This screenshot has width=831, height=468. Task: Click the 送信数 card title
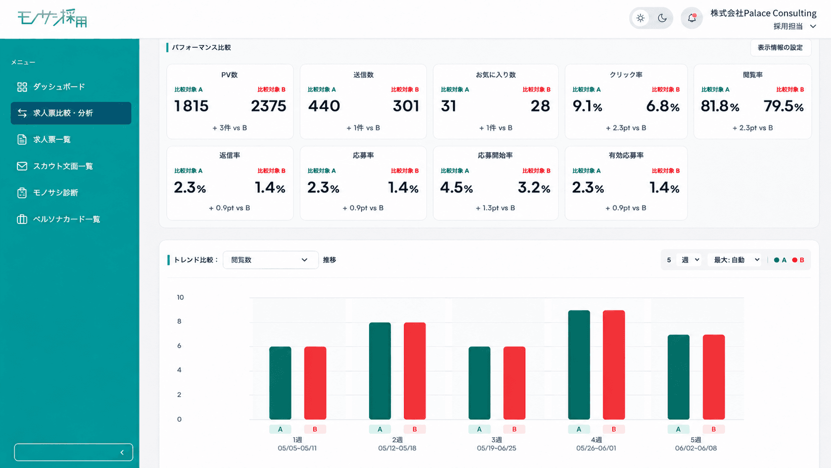[x=364, y=75]
